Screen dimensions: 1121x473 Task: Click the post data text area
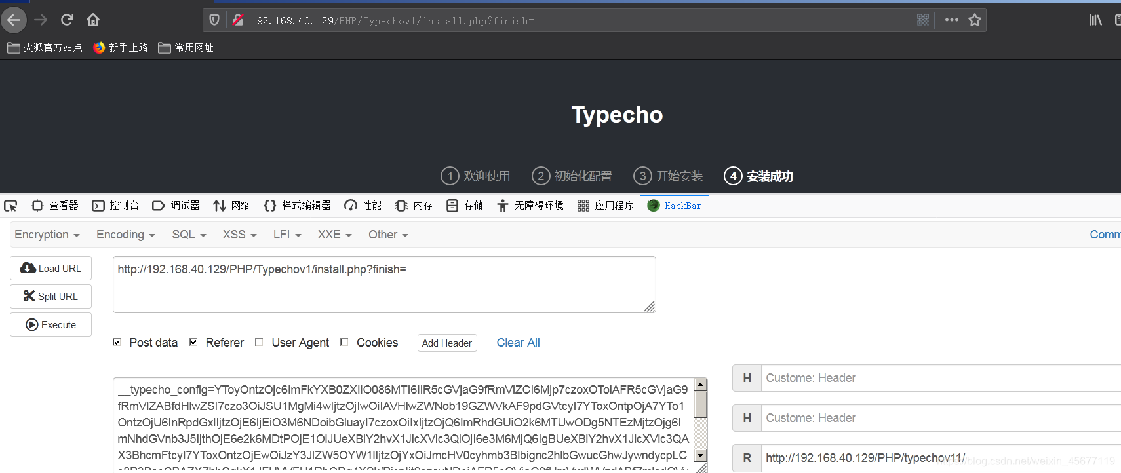403,425
